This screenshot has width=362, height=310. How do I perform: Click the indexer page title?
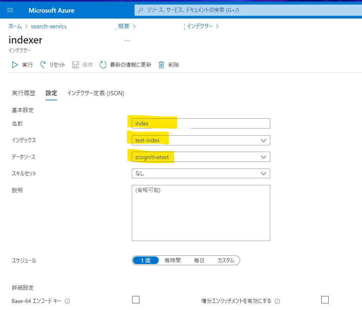25,40
